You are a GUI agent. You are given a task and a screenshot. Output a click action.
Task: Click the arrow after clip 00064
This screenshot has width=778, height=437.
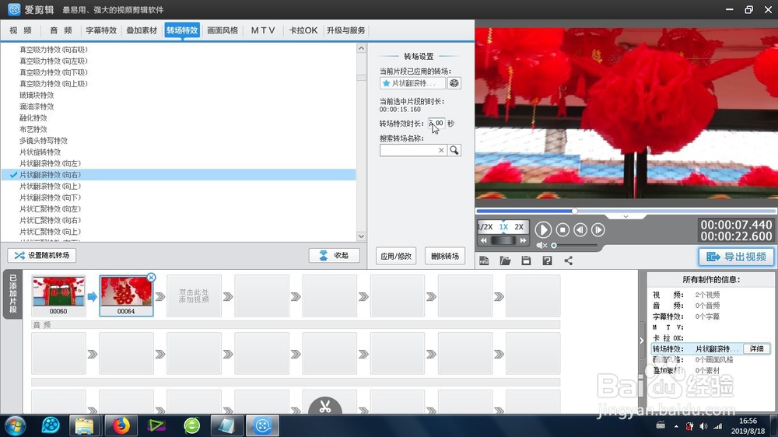(x=159, y=296)
